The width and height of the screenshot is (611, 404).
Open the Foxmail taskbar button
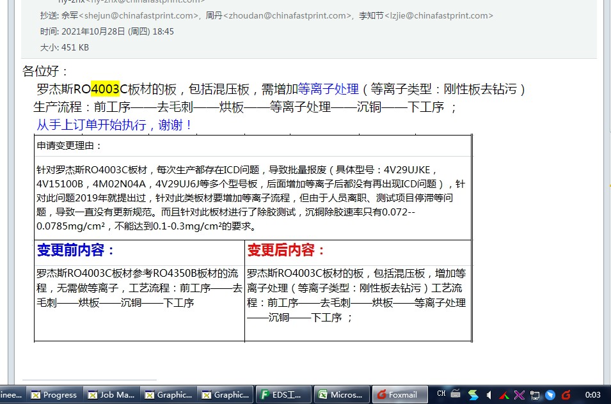(400, 394)
